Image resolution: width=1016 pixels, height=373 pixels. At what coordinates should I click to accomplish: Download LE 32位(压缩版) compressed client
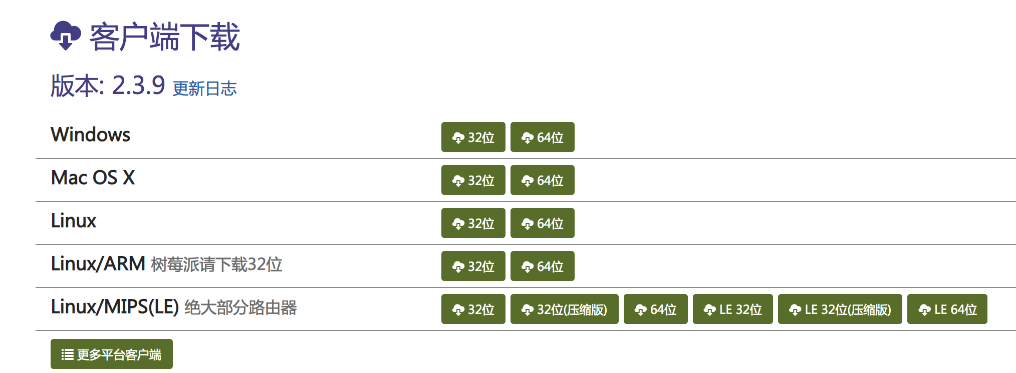point(840,309)
